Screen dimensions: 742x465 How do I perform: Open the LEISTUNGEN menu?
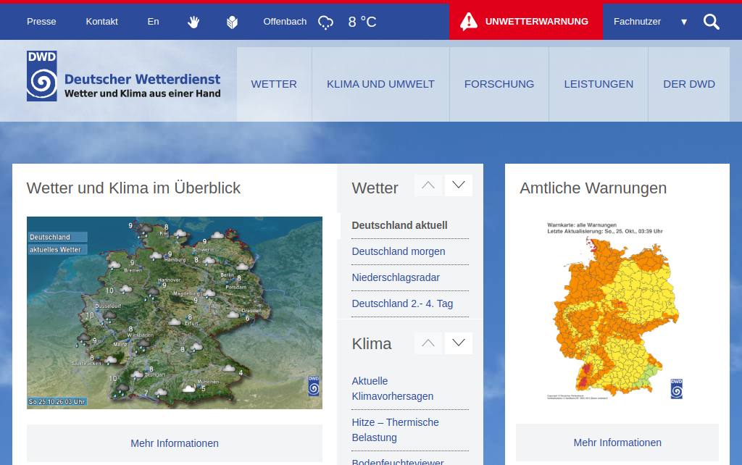click(x=599, y=84)
